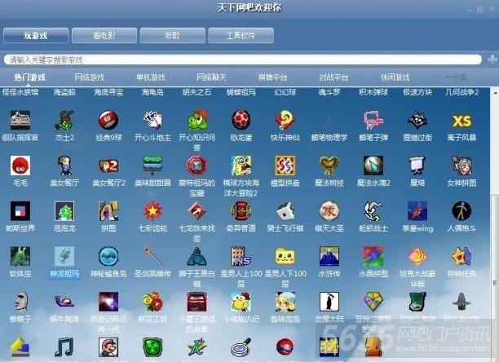Click the 魔法树枝 golden icon
This screenshot has width=499, height=362.
click(x=329, y=166)
